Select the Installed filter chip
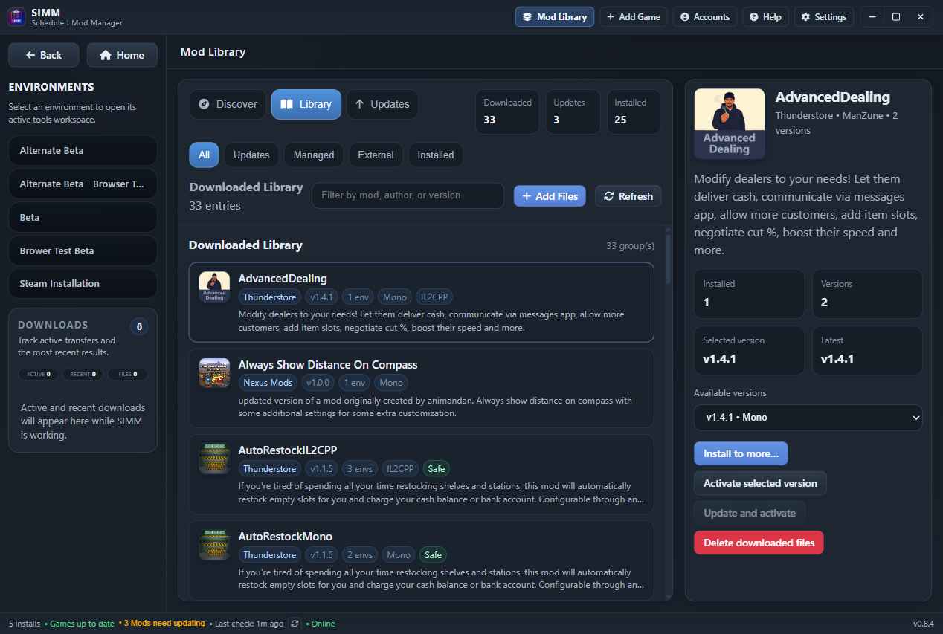 436,155
